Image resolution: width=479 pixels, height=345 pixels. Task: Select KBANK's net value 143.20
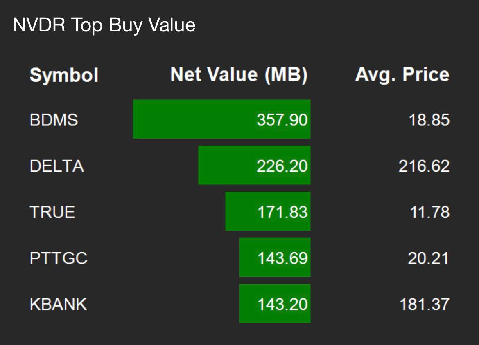282,305
